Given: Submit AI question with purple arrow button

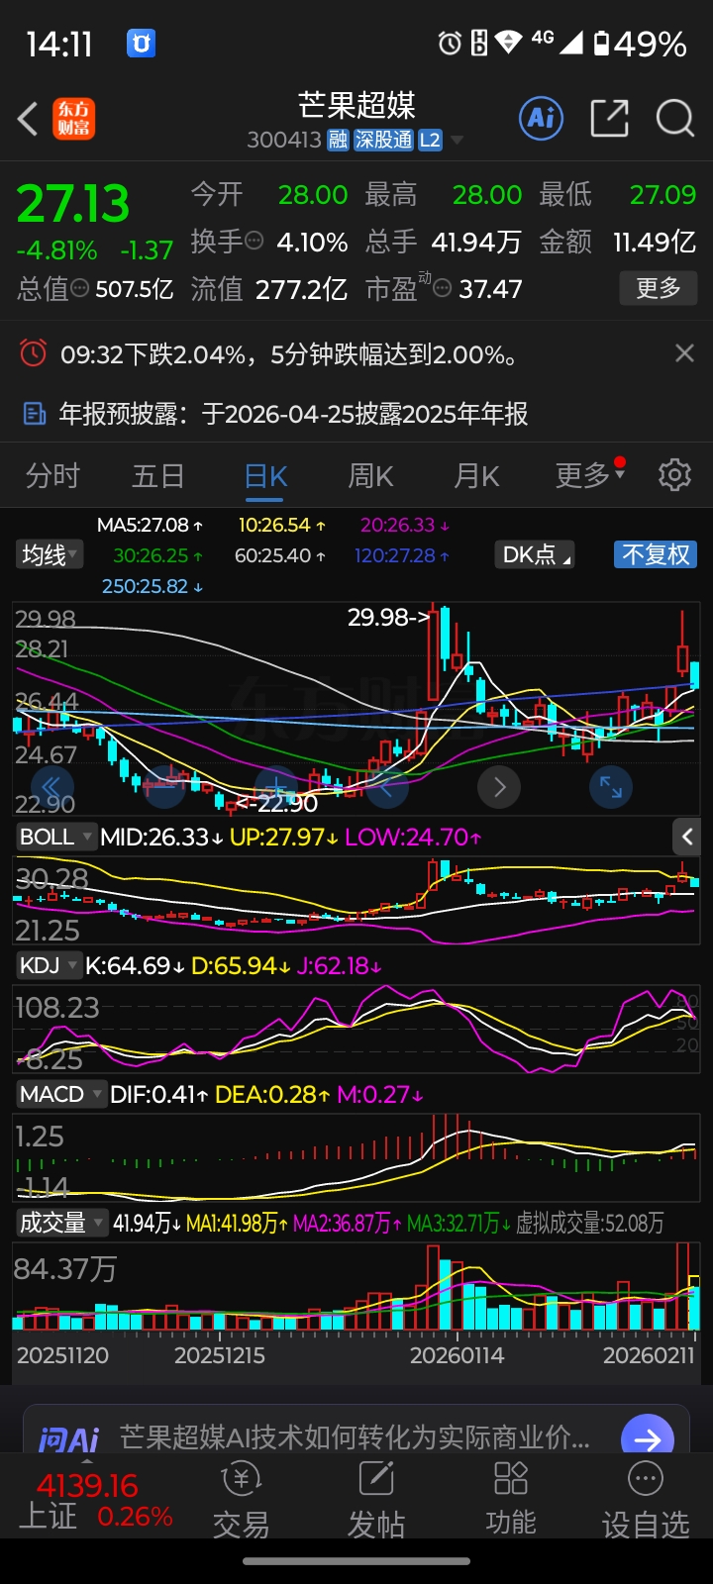Looking at the screenshot, I should (x=648, y=1437).
